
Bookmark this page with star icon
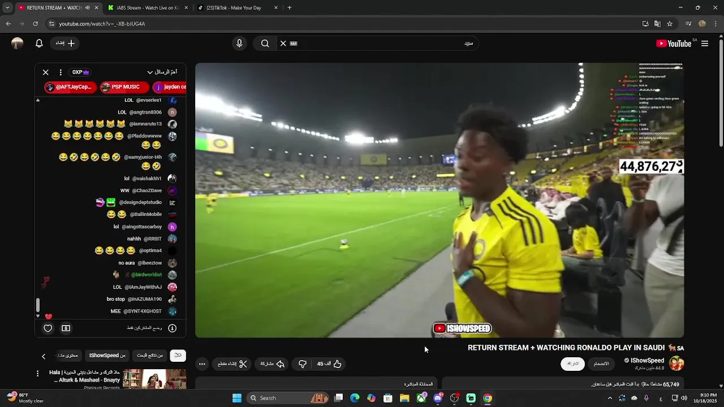(670, 24)
